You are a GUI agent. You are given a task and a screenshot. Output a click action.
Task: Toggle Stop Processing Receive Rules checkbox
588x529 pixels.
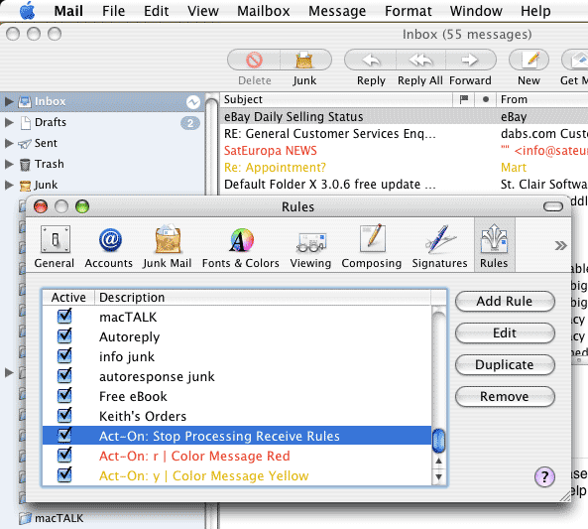tap(64, 435)
